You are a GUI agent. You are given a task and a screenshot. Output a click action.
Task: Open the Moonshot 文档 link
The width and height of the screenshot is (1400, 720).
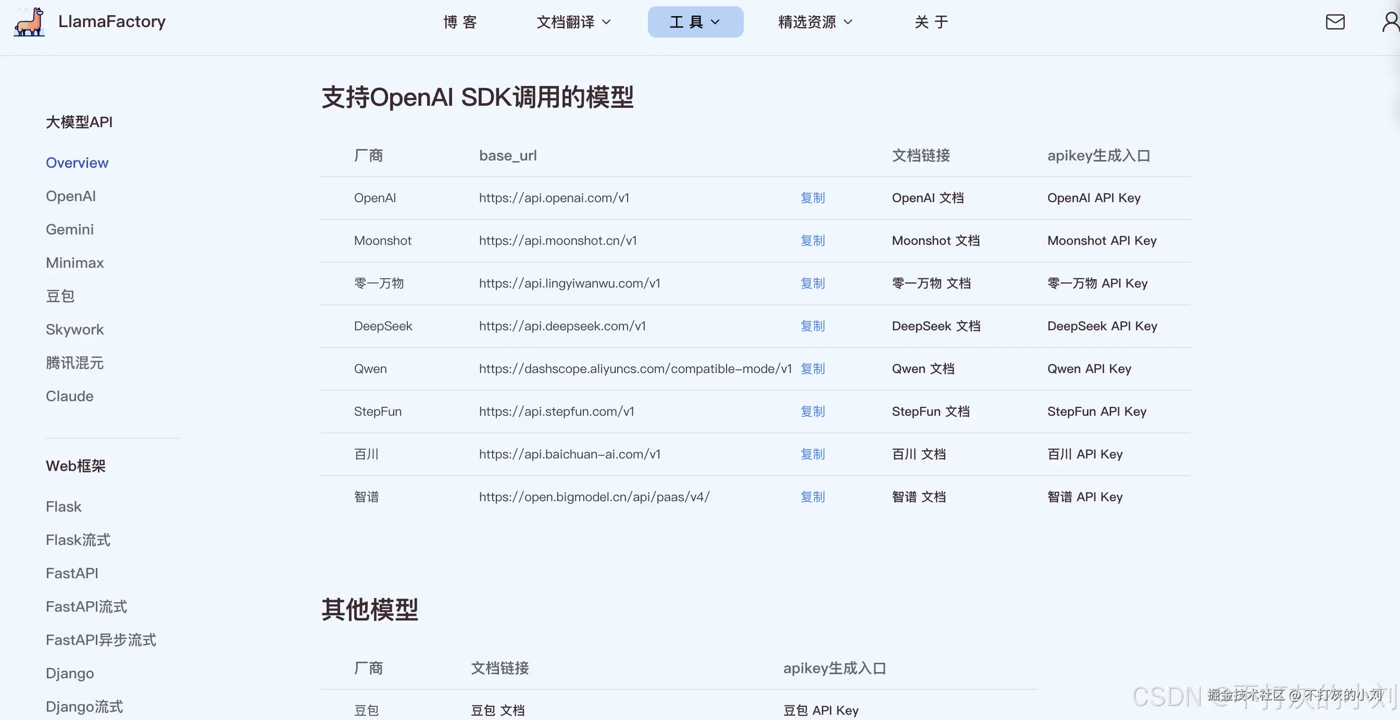[936, 240]
